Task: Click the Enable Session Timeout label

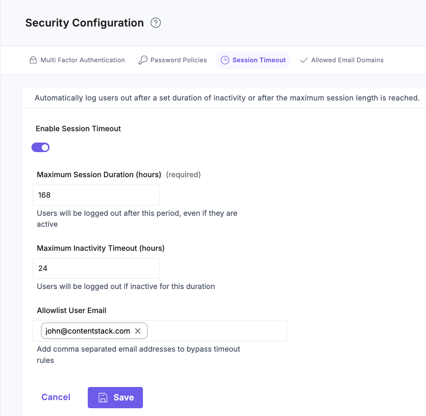Action: tap(78, 129)
